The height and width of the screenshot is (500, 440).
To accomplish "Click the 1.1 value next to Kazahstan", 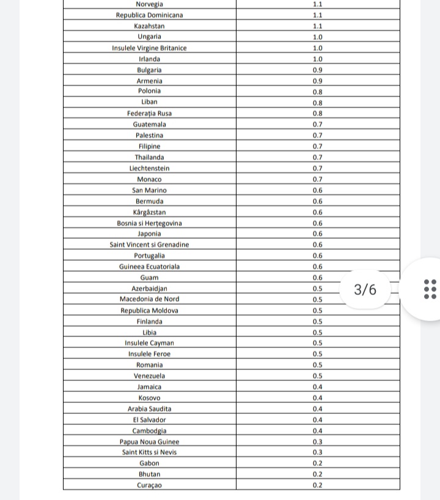I will [x=318, y=26].
